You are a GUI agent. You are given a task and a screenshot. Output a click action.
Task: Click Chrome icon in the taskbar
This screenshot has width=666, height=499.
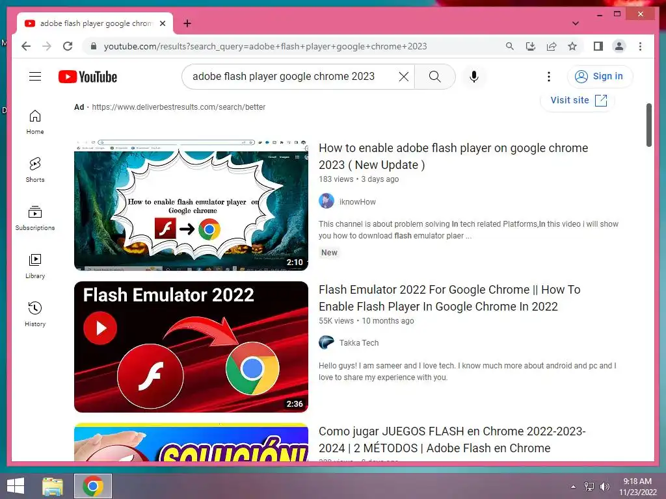[x=93, y=486]
